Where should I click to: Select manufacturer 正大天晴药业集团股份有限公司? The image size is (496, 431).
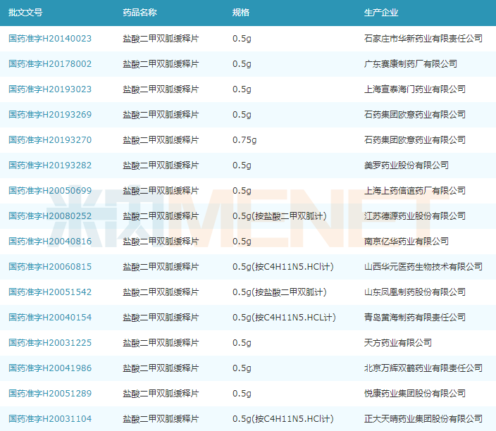(x=423, y=418)
